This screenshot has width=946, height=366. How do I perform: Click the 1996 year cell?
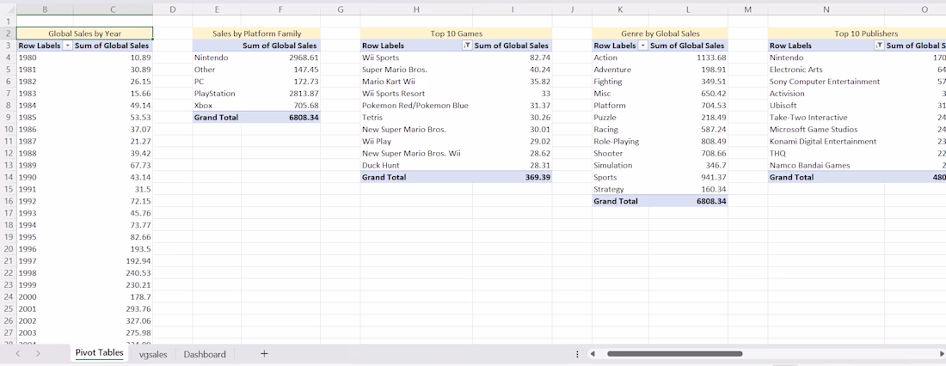pos(45,249)
